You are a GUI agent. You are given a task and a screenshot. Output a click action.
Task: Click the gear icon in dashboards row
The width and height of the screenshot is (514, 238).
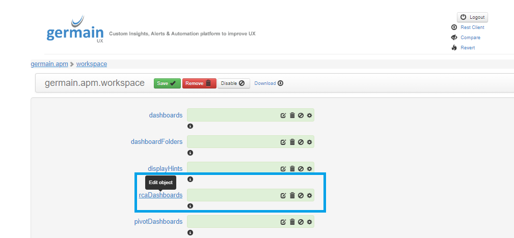(x=310, y=115)
